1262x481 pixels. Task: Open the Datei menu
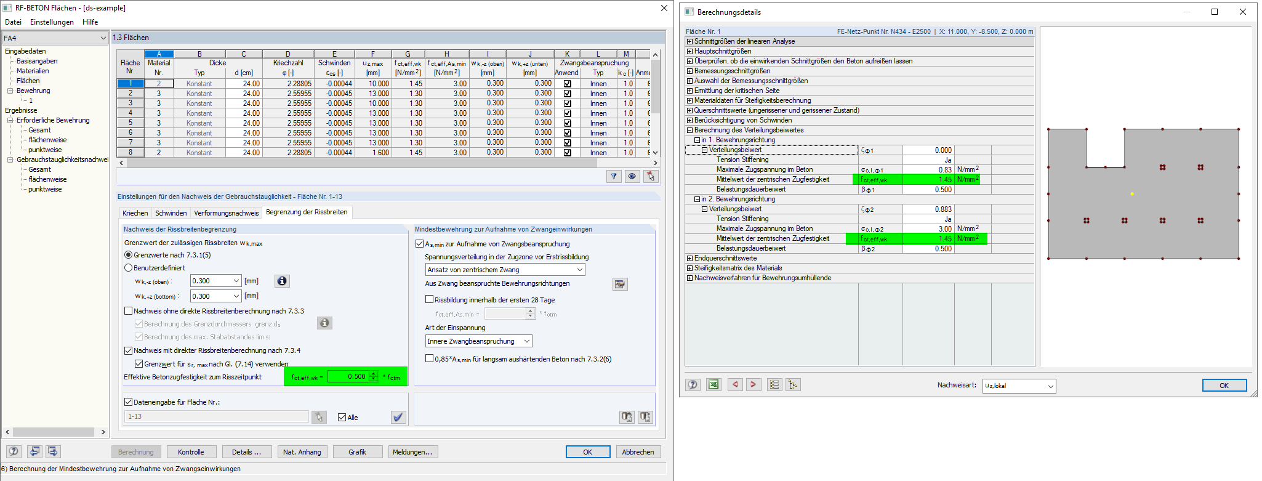pos(13,22)
